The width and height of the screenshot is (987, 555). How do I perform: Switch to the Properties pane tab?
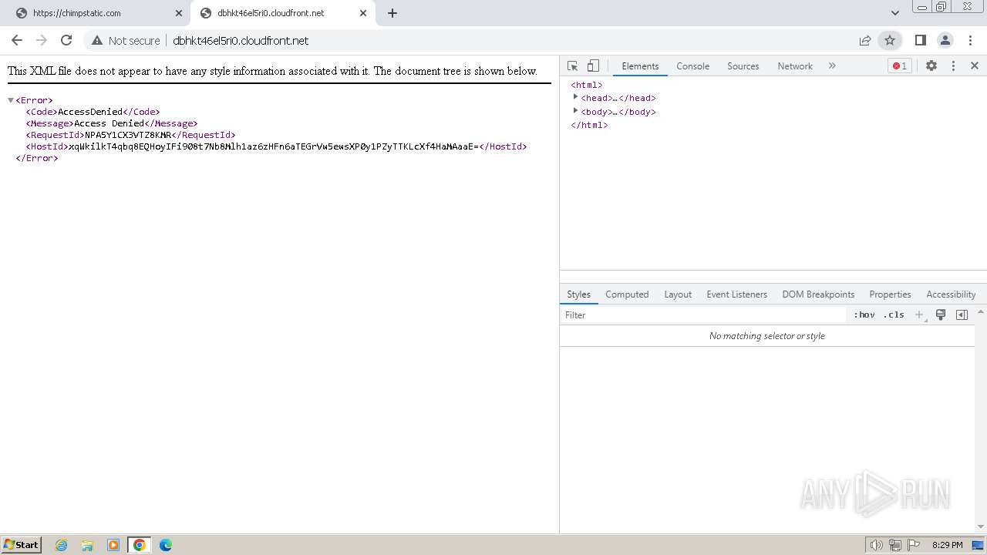pos(890,294)
